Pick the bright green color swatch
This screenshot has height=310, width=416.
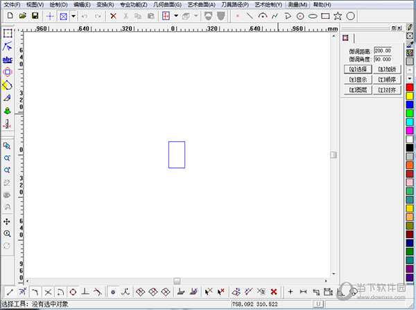pos(410,113)
